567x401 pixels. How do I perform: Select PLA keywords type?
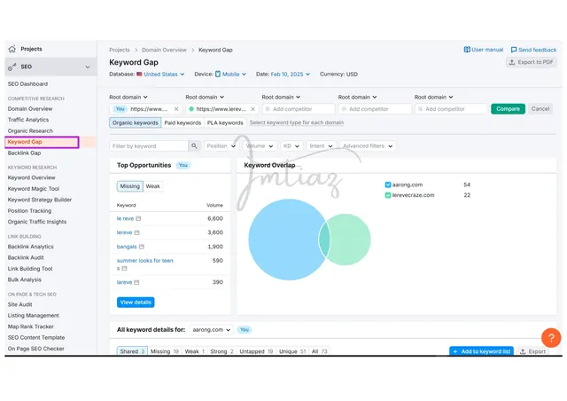tap(225, 122)
